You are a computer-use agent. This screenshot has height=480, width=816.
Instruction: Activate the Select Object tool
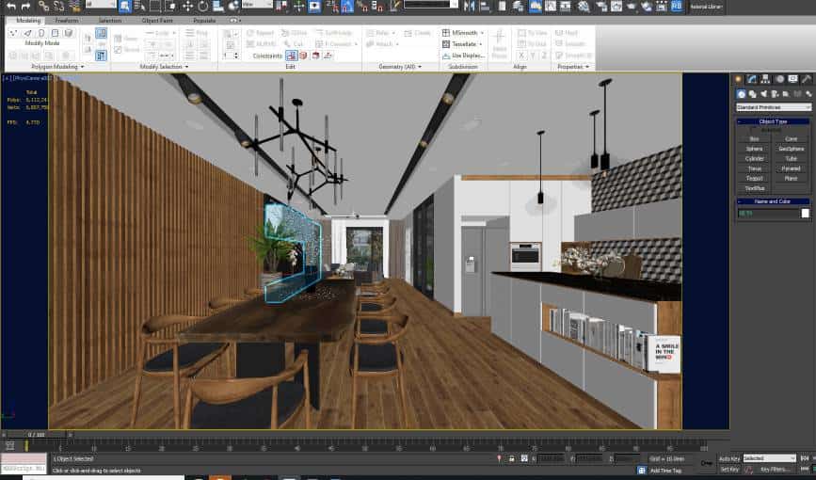[125, 7]
